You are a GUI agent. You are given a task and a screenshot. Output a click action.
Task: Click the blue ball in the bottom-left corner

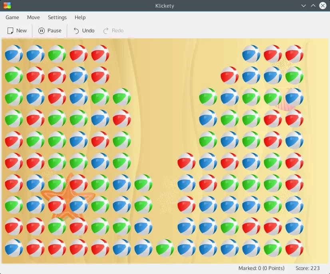14,248
